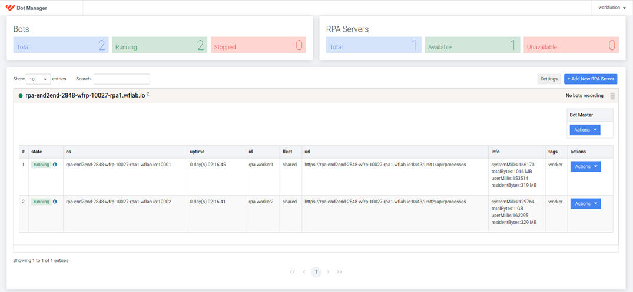633x292 pixels.
Task: Click 'Showing 1 to 1 of 1 entries'
Action: (x=41, y=261)
